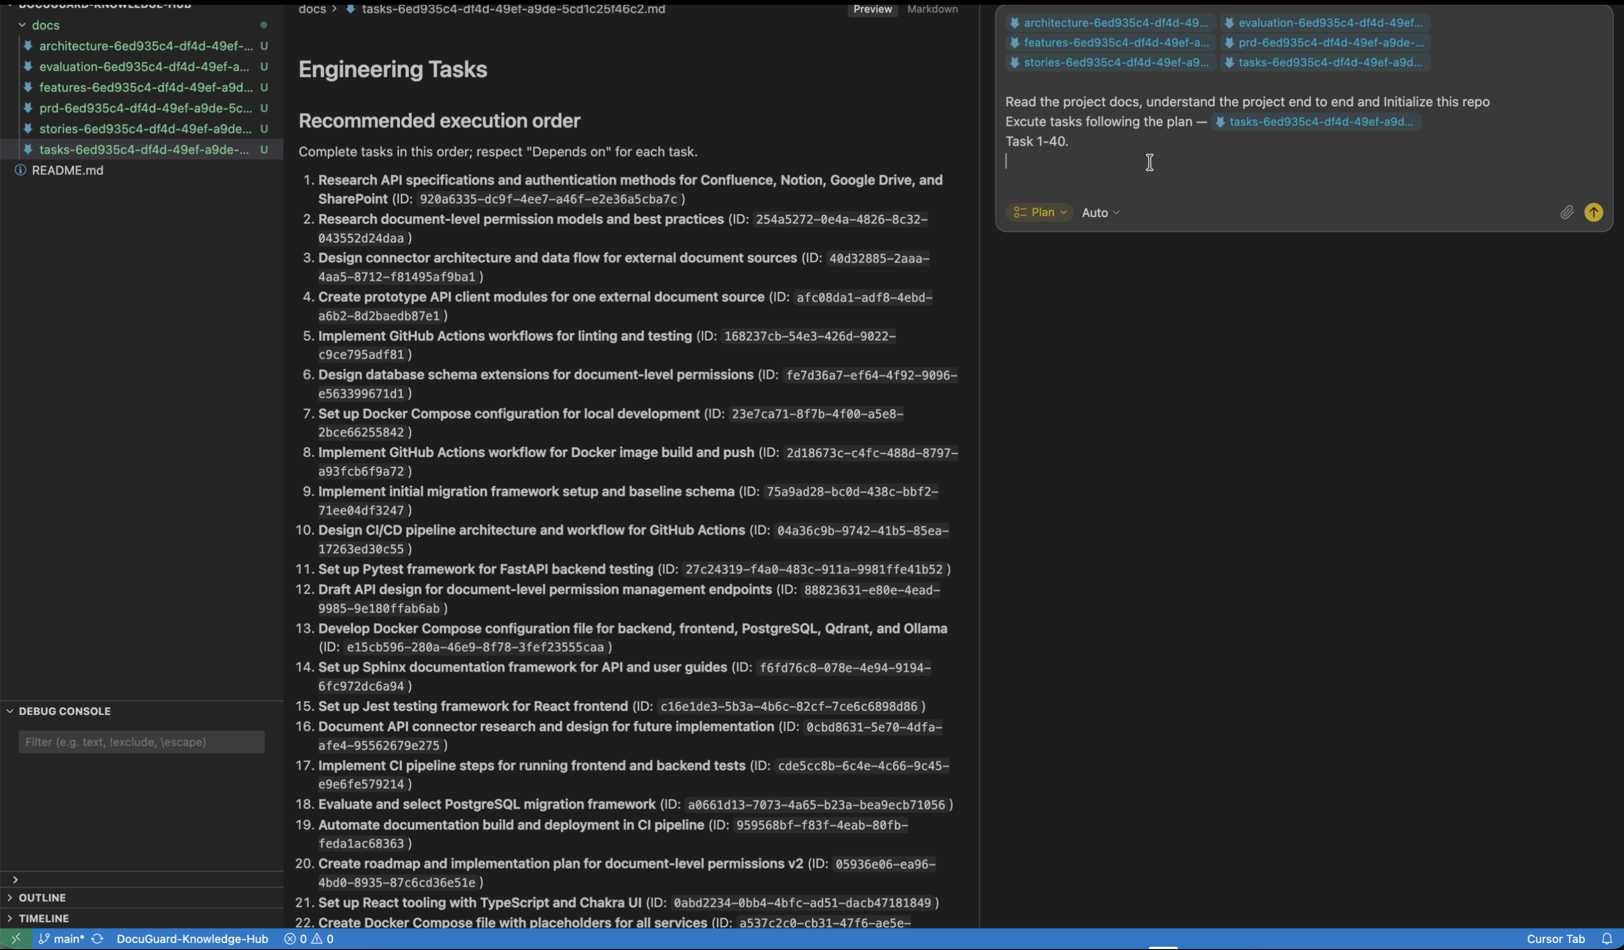Screen dimensions: 1624x950
Task: Open README.md in the explorer
Action: [67, 170]
